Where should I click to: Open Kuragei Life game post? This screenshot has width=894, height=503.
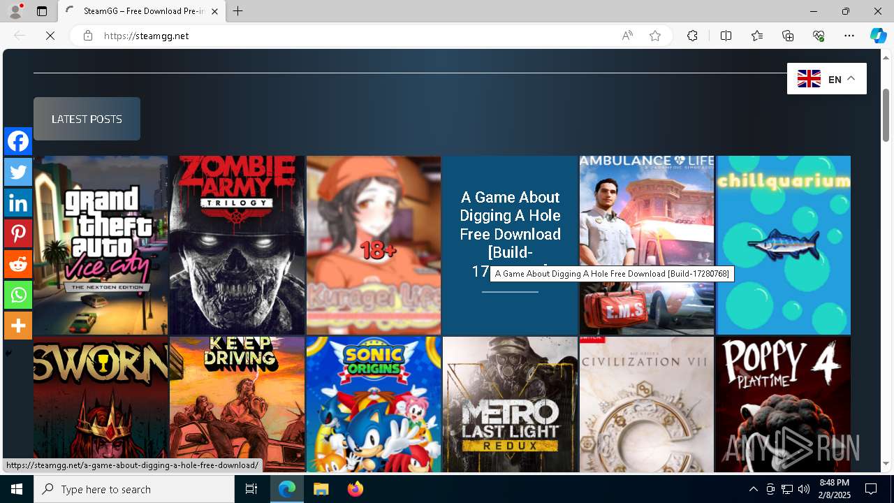(x=374, y=245)
